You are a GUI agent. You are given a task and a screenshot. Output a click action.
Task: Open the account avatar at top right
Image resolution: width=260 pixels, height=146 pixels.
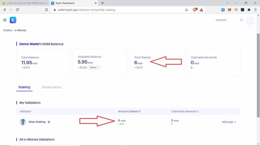(250, 20)
